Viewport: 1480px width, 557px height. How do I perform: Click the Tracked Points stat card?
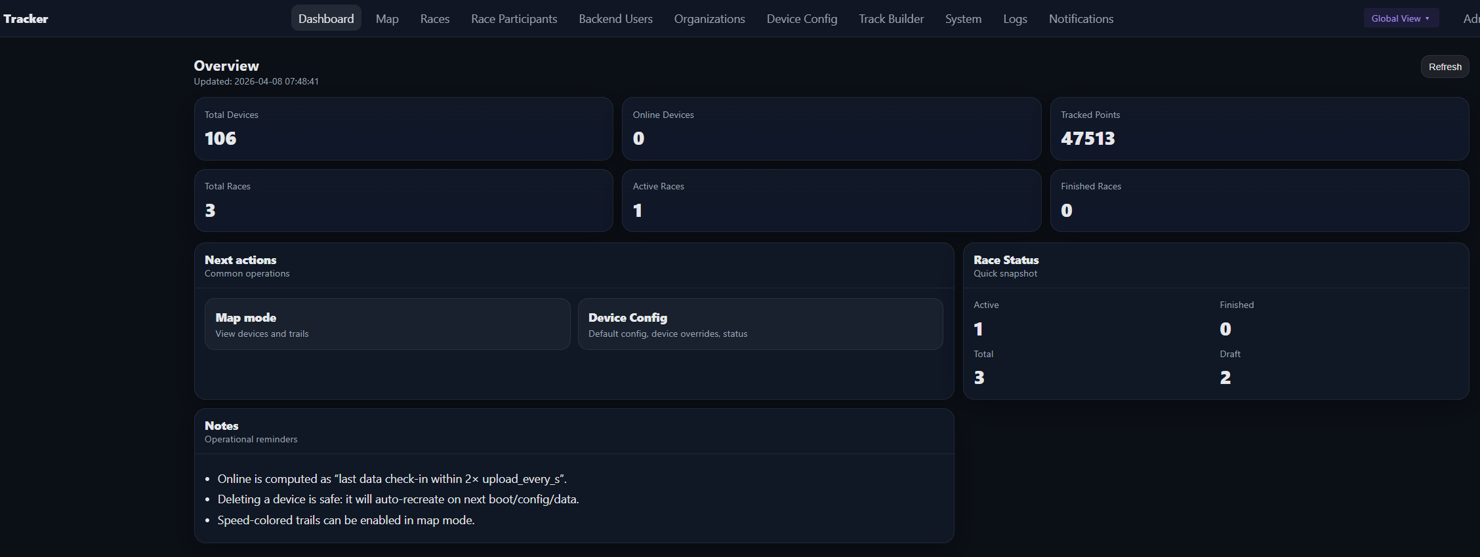1259,129
